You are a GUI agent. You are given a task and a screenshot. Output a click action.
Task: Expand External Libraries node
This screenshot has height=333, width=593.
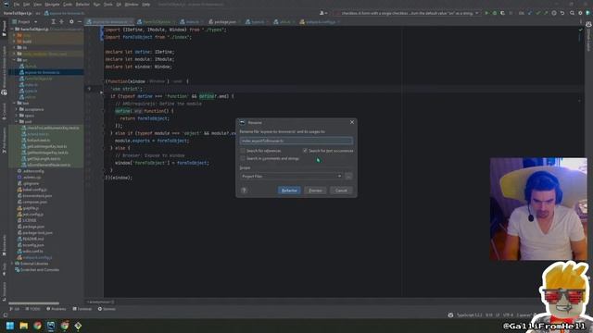(x=12, y=264)
